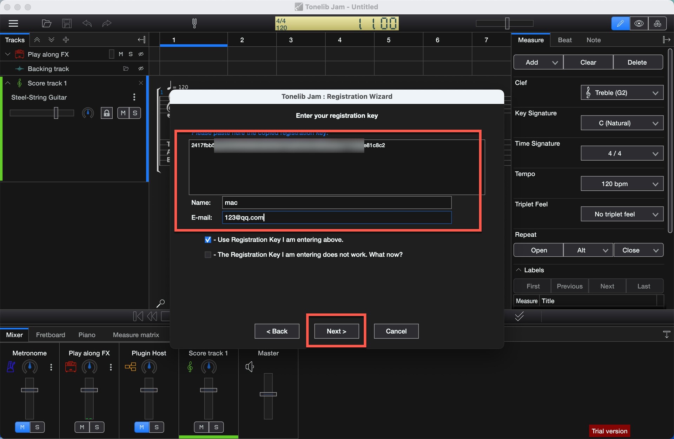
Task: Switch to the eye view mode
Action: 639,24
